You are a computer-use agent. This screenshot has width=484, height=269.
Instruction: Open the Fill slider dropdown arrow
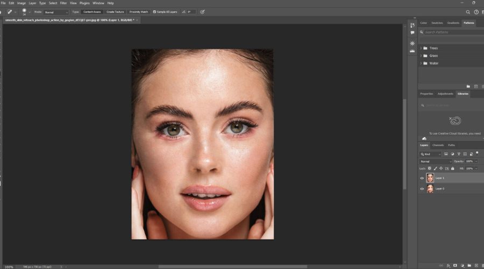476,168
